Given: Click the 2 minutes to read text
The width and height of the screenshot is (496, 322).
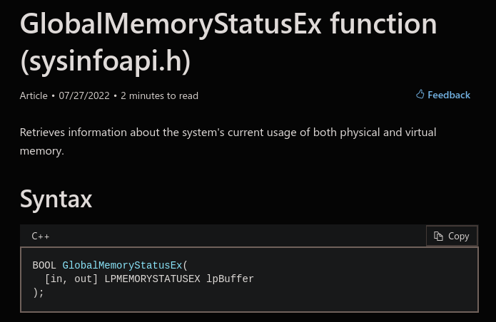Looking at the screenshot, I should 159,95.
